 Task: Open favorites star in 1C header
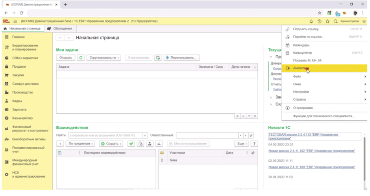[x=327, y=21]
